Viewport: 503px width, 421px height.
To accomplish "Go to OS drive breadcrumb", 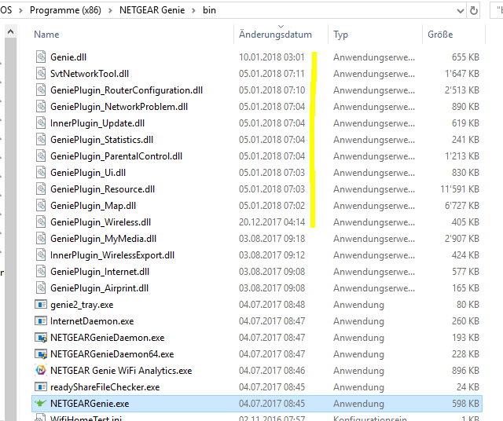I will click(x=6, y=10).
